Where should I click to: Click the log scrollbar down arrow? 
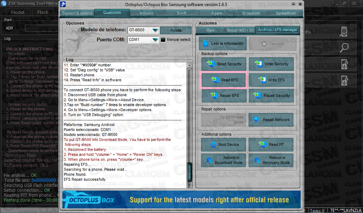190,185
